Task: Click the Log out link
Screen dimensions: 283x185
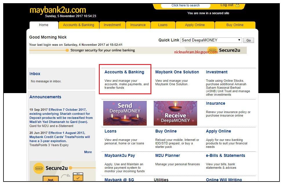Action: (x=227, y=5)
